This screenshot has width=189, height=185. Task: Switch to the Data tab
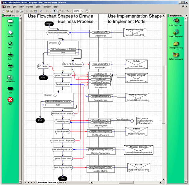click(61, 182)
